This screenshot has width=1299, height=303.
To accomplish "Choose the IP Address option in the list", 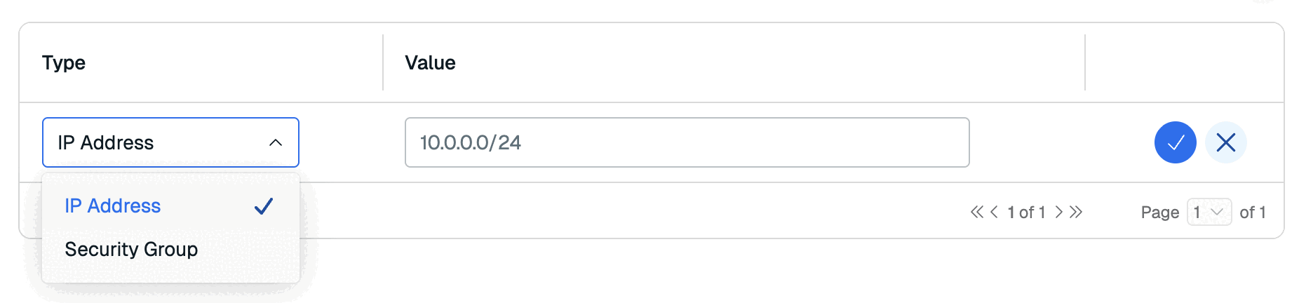I will 113,206.
